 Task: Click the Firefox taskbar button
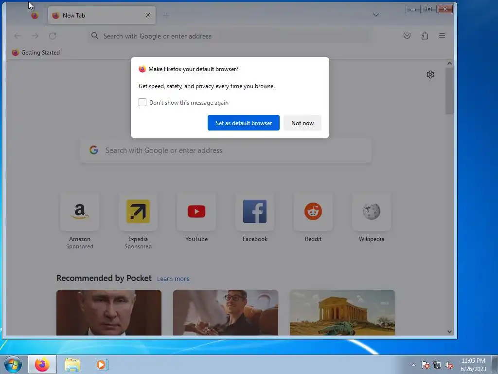[x=42, y=364]
